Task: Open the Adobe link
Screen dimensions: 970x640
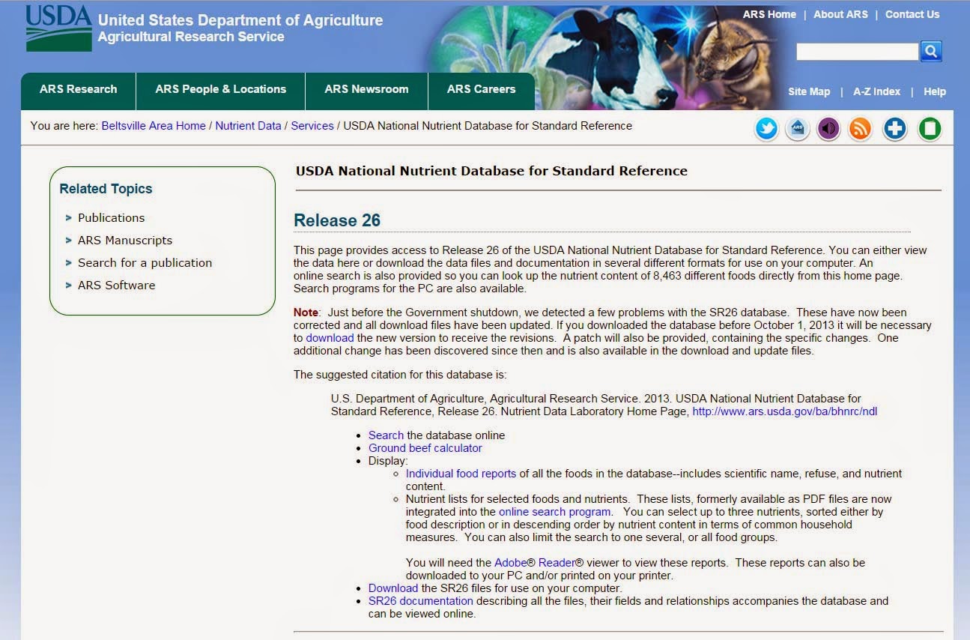Action: 512,563
